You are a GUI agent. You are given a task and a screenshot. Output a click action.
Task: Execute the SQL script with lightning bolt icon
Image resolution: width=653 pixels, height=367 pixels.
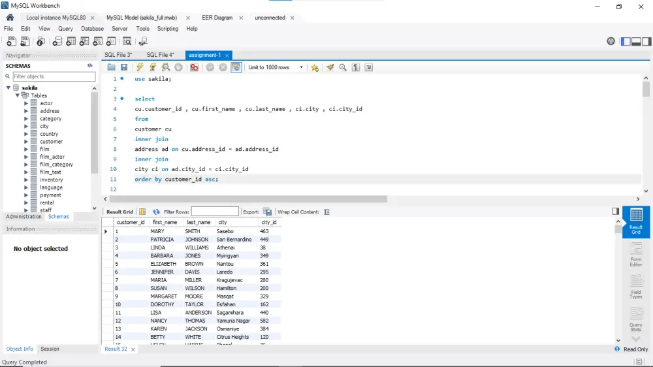click(x=140, y=67)
